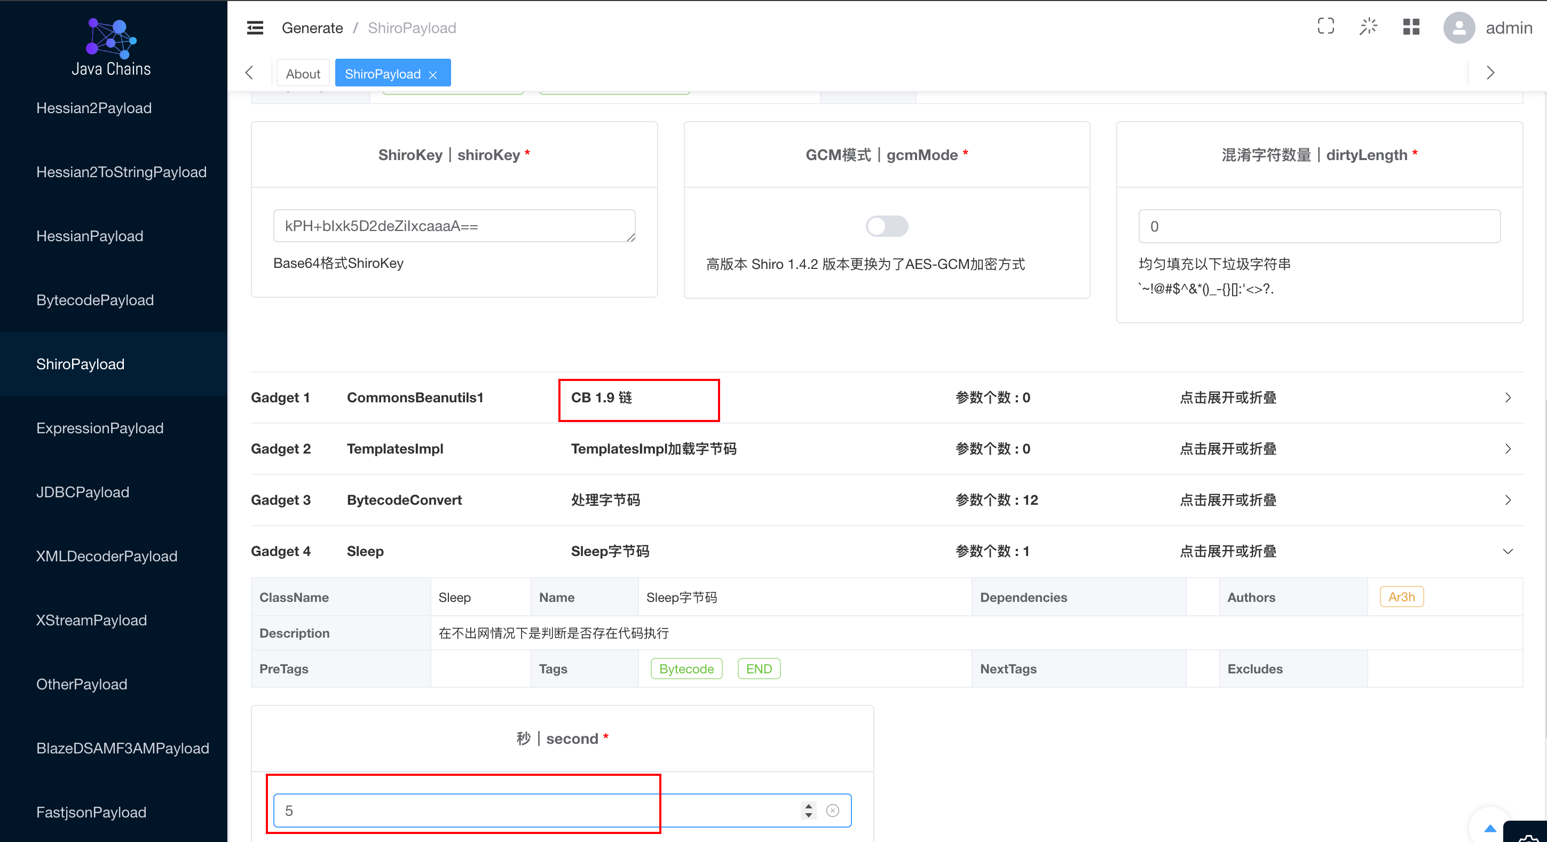This screenshot has height=842, width=1547.
Task: Click the back-to-top arrow button
Action: coord(1490,828)
